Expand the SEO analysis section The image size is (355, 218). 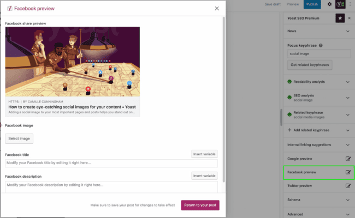[x=348, y=98]
